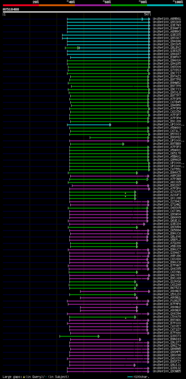Image resolution: width=186 pixels, height=379 pixels.
Task: Open hit UniRef100_A8MR61
Action: pyautogui.click(x=167, y=19)
